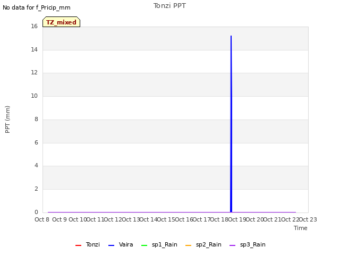340x255 pixels.
Task: Click the Time x-axis title
Action: 301,228
